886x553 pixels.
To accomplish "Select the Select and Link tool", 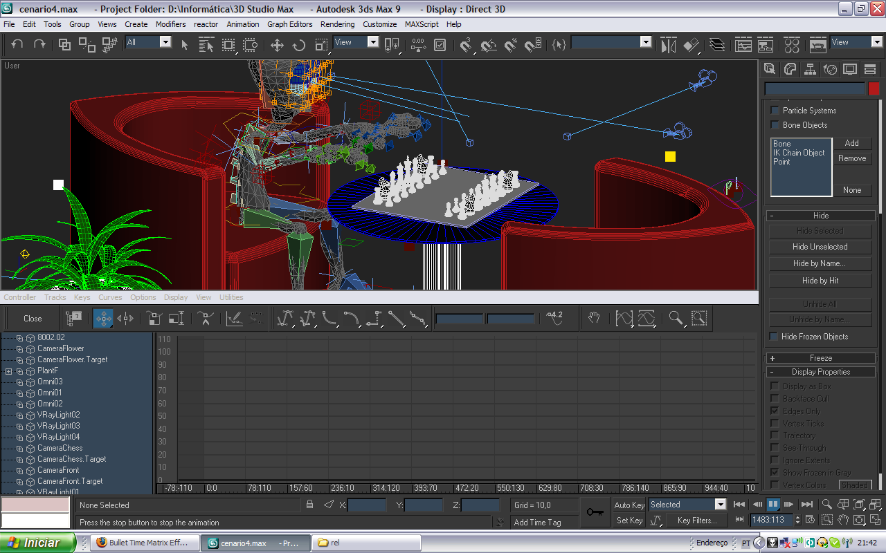I will pyautogui.click(x=64, y=45).
